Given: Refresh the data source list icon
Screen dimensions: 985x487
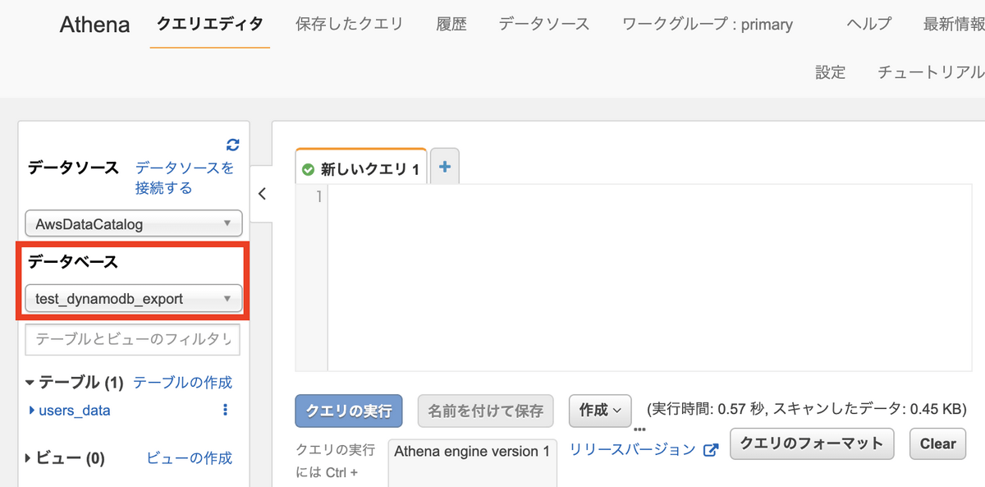Looking at the screenshot, I should click(233, 145).
